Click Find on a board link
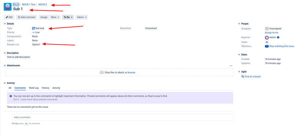 [x=252, y=77]
